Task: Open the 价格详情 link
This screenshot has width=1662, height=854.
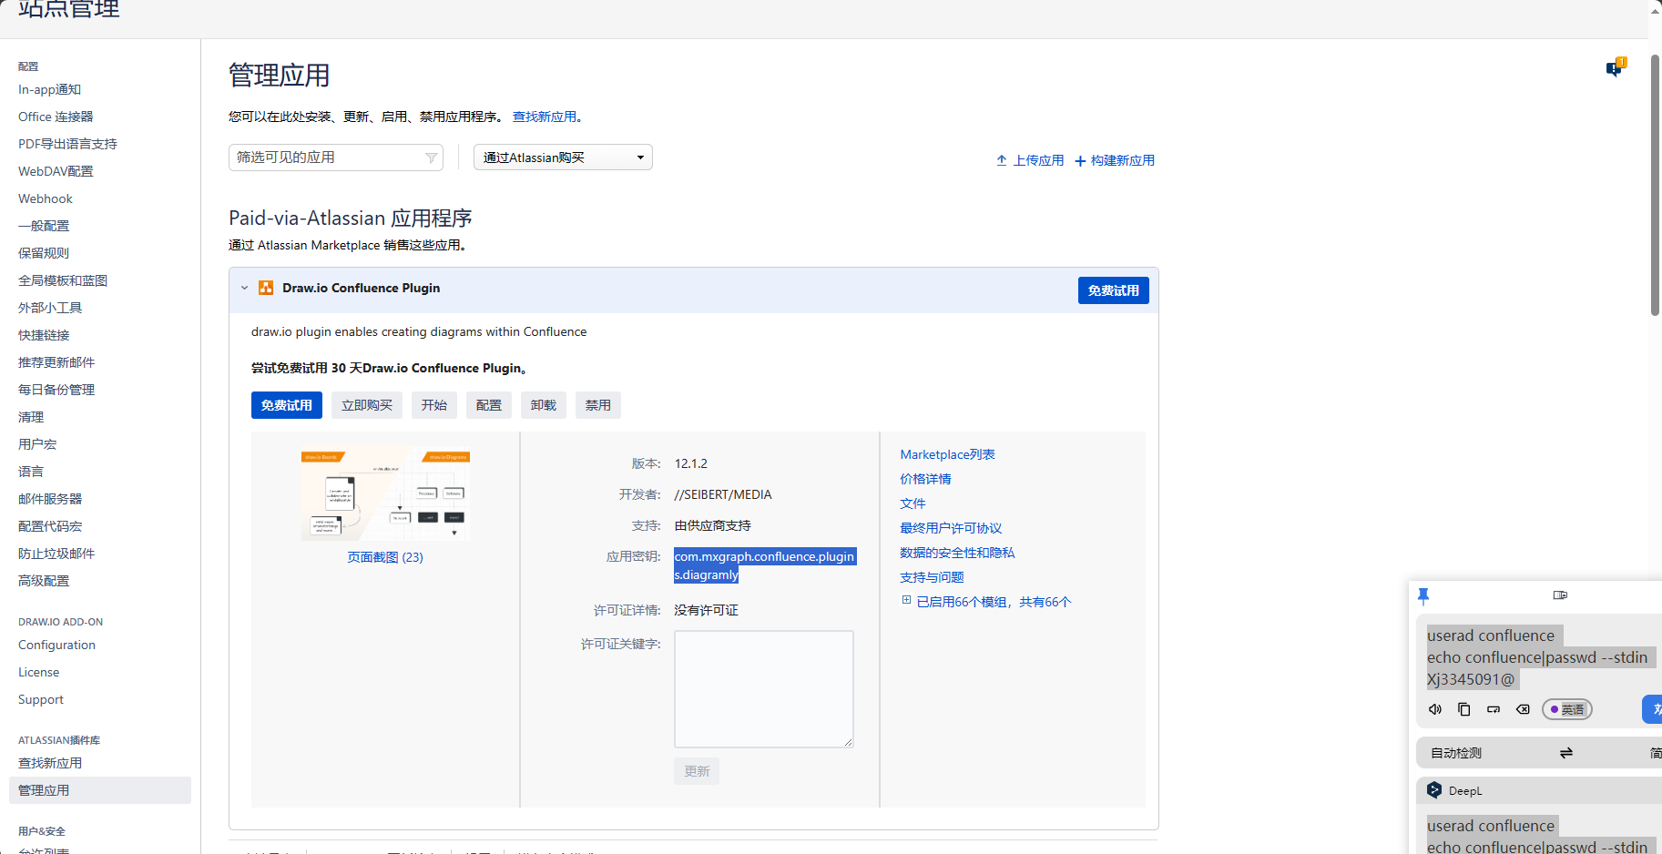Action: [925, 479]
